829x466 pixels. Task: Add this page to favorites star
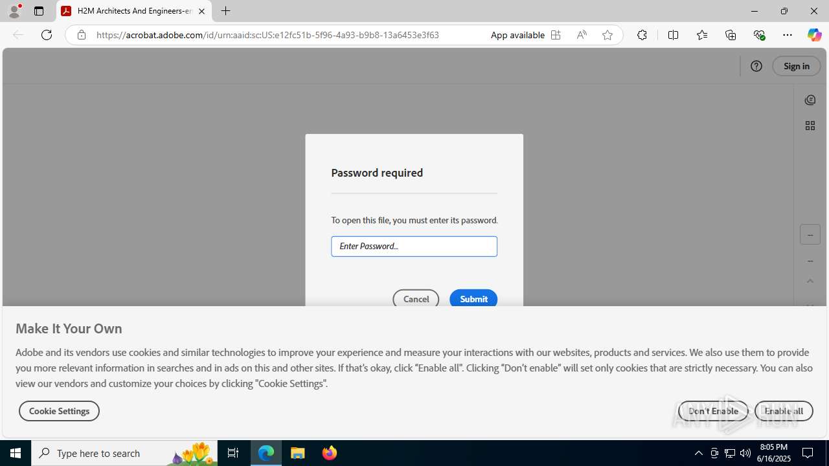tap(607, 35)
